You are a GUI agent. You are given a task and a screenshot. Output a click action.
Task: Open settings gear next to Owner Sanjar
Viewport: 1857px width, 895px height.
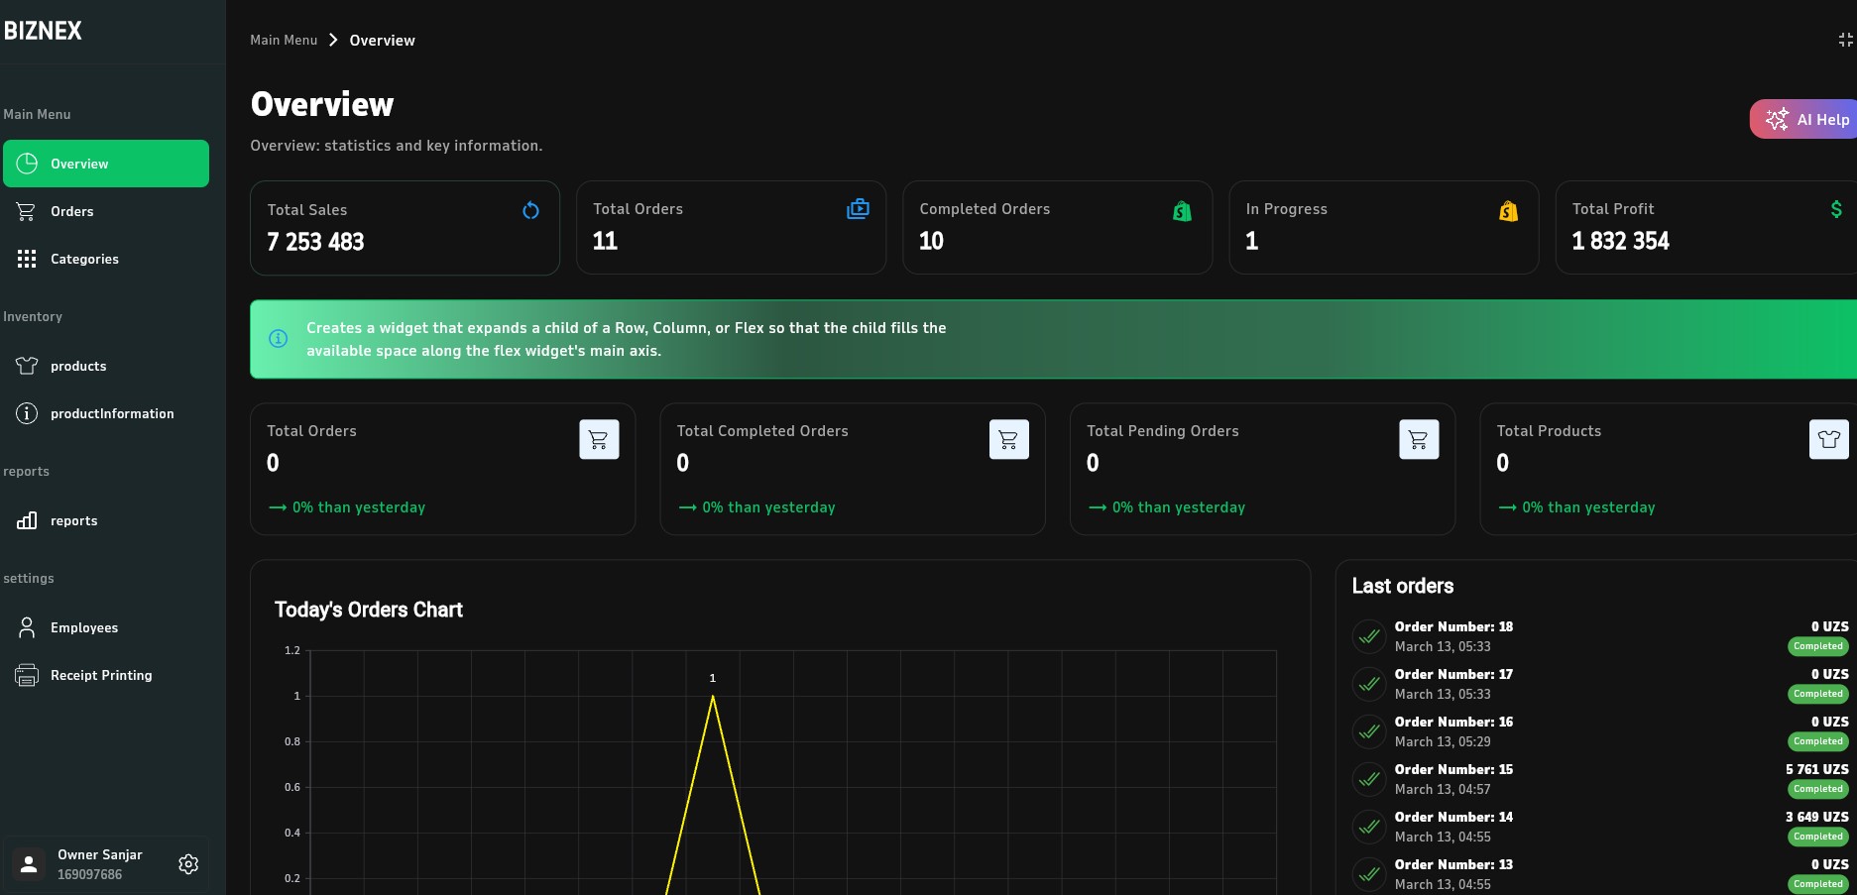coord(188,864)
